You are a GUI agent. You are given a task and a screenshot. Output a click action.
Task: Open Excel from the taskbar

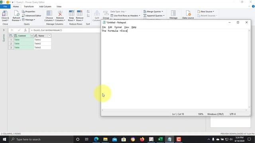pyautogui.click(x=160, y=139)
